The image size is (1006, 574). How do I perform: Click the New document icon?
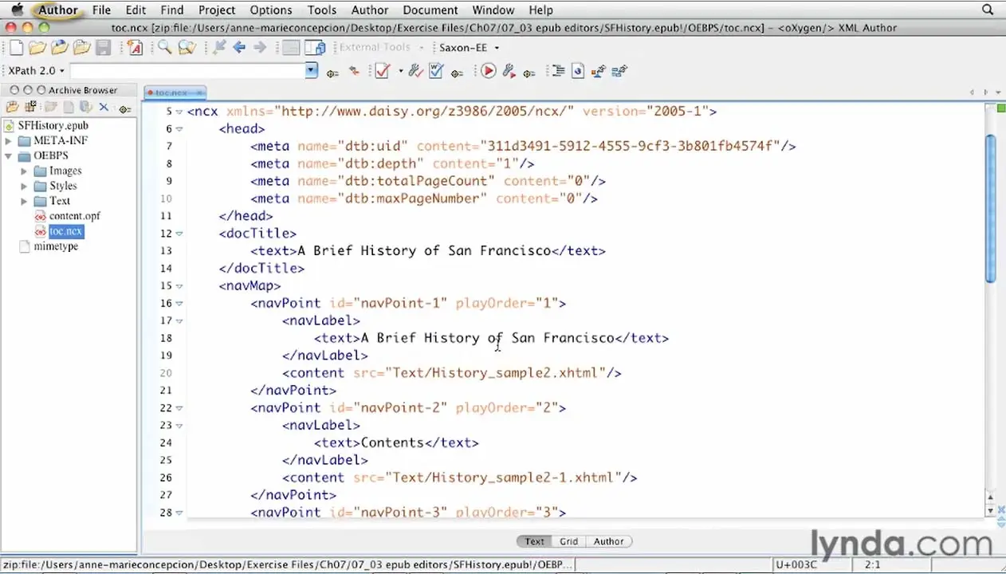[x=16, y=48]
